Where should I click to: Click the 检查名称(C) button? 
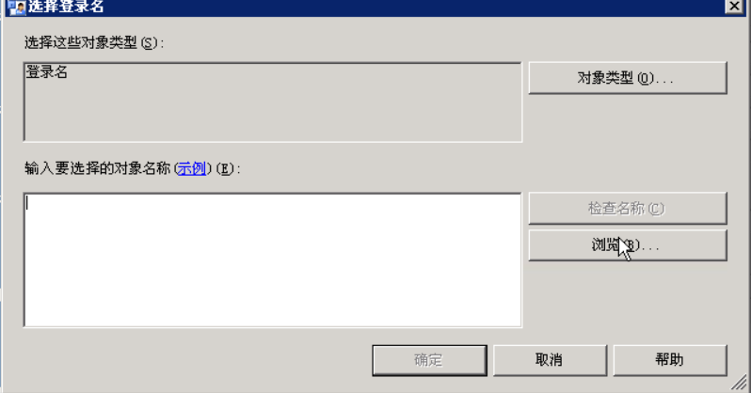click(x=628, y=208)
